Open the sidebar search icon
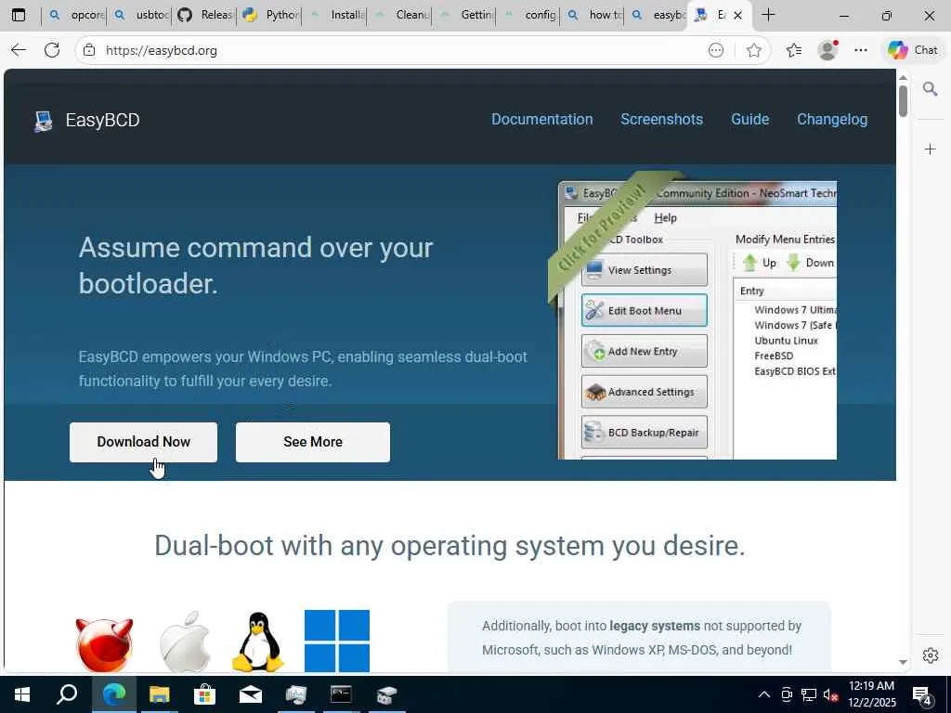The height and width of the screenshot is (713, 951). coord(930,89)
